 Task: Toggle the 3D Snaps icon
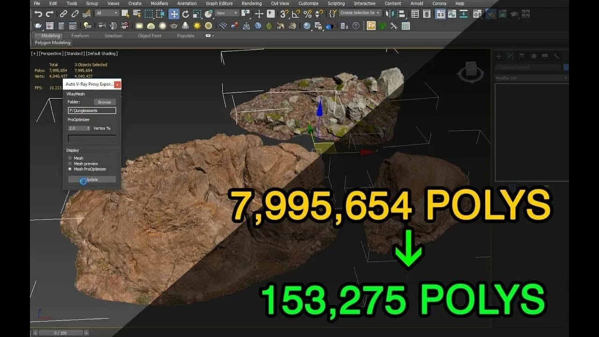click(x=284, y=14)
